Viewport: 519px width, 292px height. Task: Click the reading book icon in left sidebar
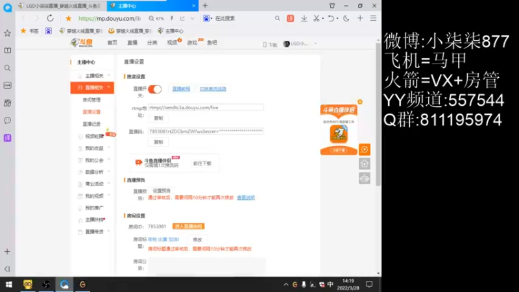[7, 51]
